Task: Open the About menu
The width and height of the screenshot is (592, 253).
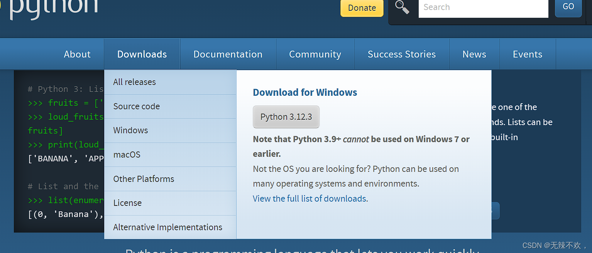Action: (x=77, y=54)
